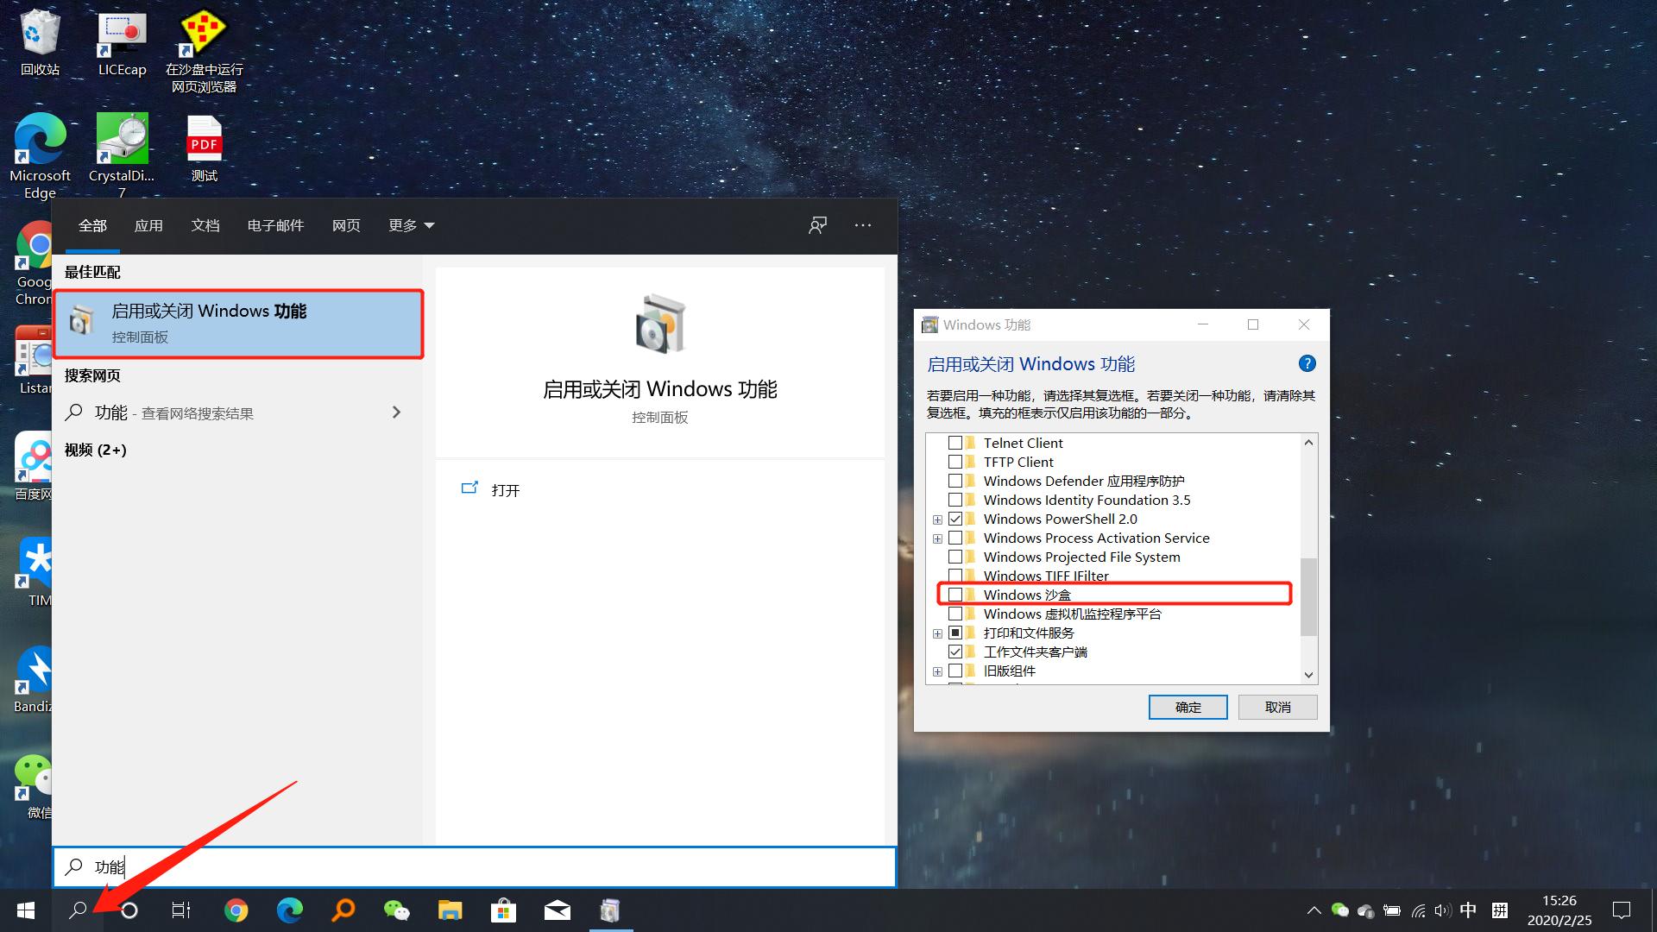The width and height of the screenshot is (1657, 932).
Task: Open the help icon in Windows Features
Action: 1307,363
